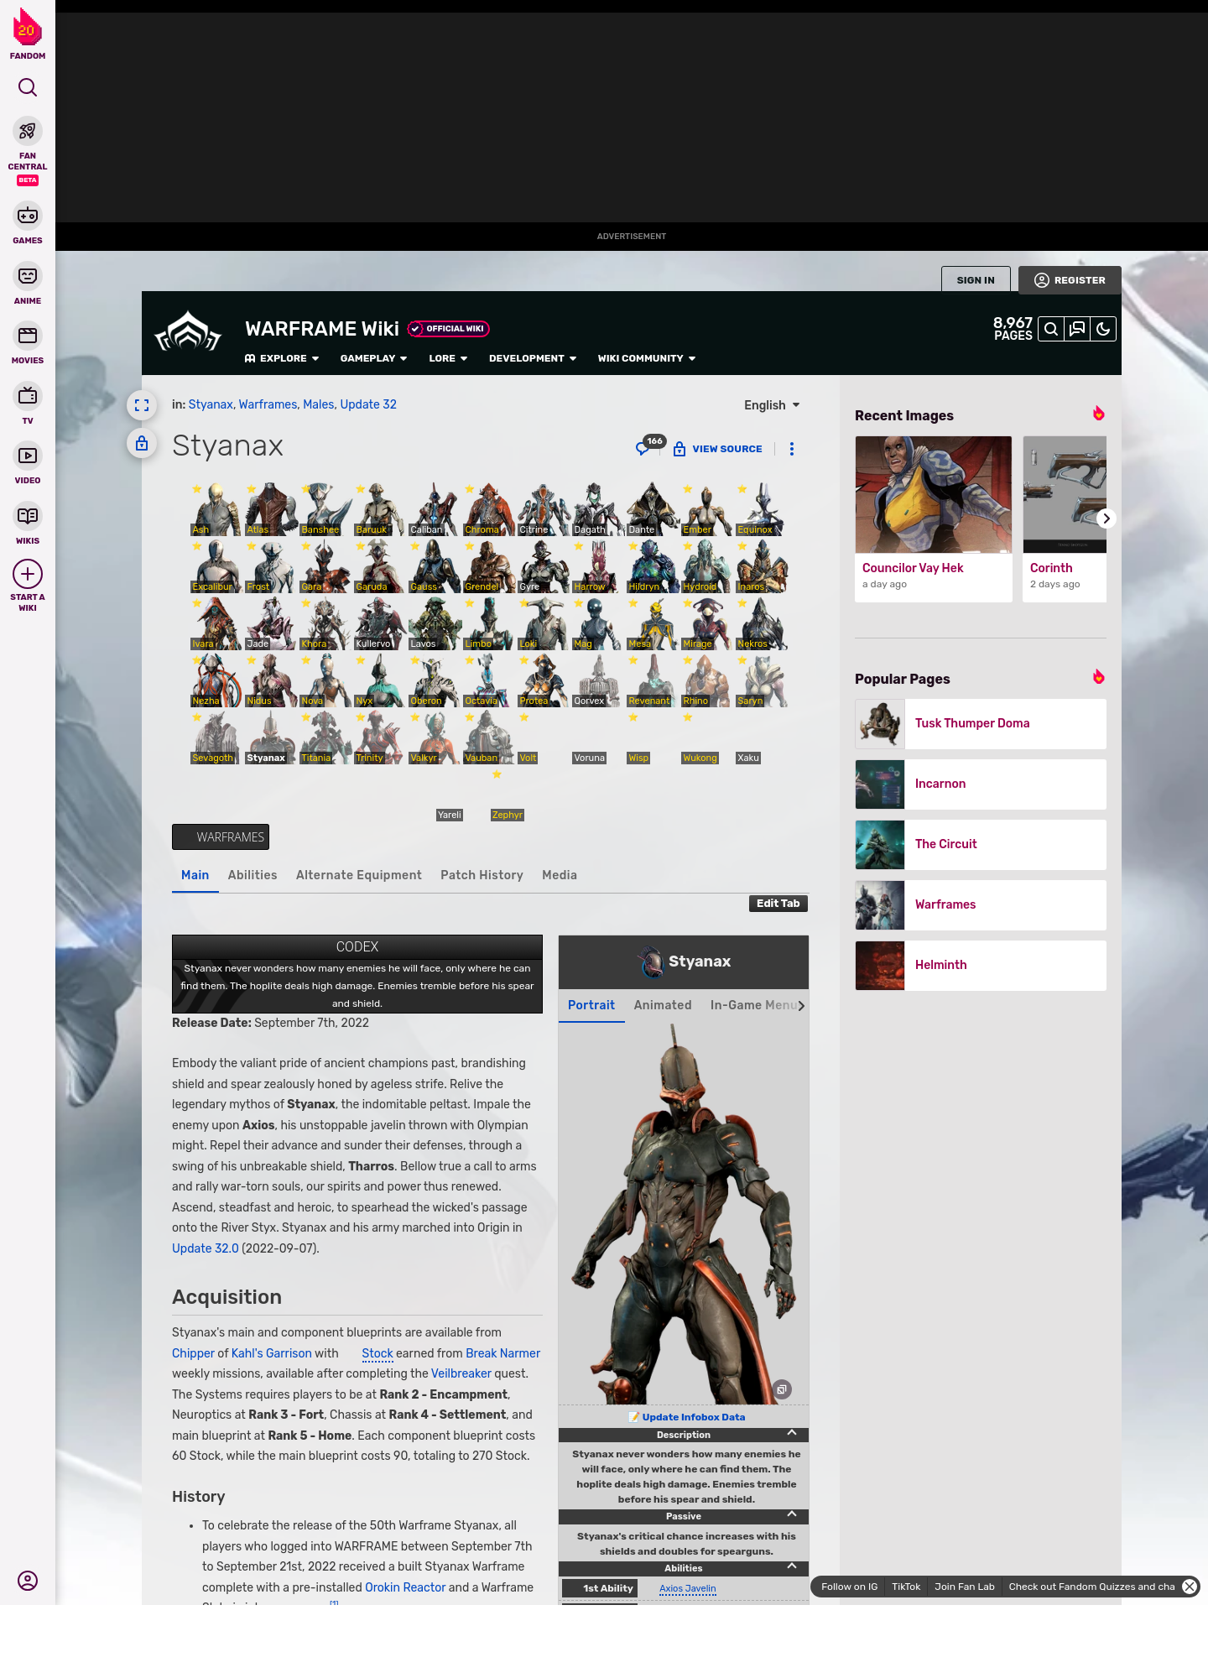Viewport: 1208px width, 1678px height.
Task: Select the Portrait infobox tab
Action: click(x=591, y=1005)
